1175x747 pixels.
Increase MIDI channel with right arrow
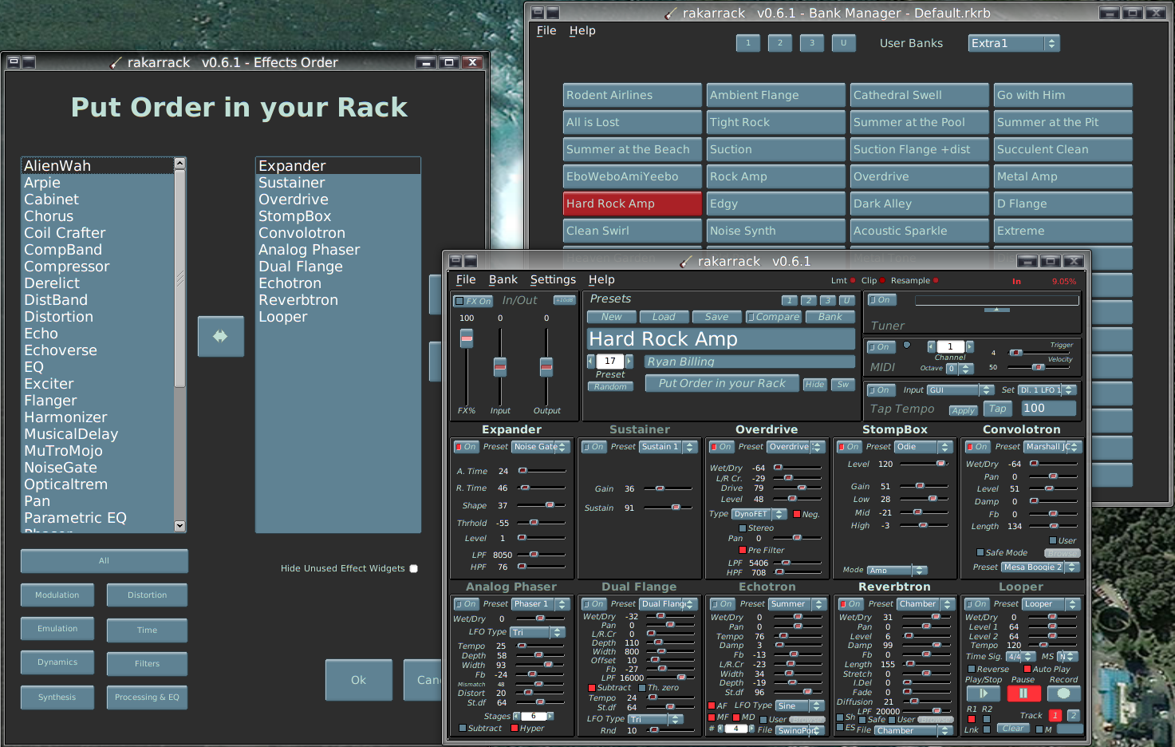969,346
